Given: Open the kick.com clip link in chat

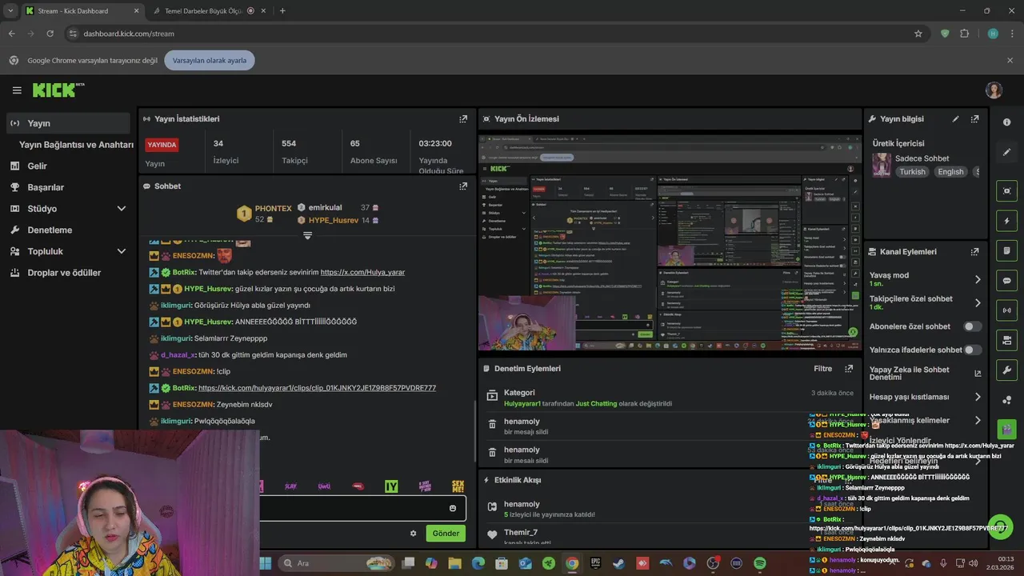Looking at the screenshot, I should [317, 388].
